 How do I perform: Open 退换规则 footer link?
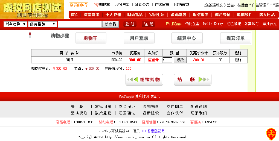click(x=79, y=113)
